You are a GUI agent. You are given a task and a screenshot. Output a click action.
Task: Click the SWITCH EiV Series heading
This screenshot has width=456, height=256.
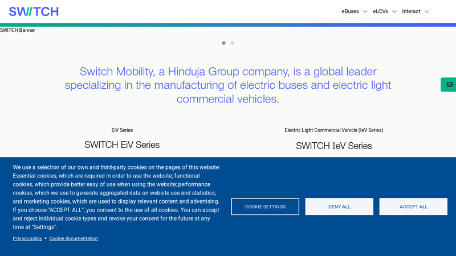(x=122, y=145)
